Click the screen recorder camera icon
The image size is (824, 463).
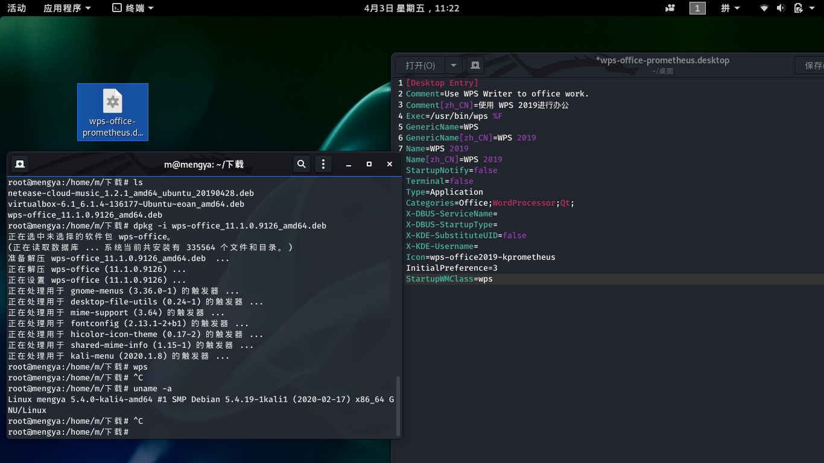[670, 8]
